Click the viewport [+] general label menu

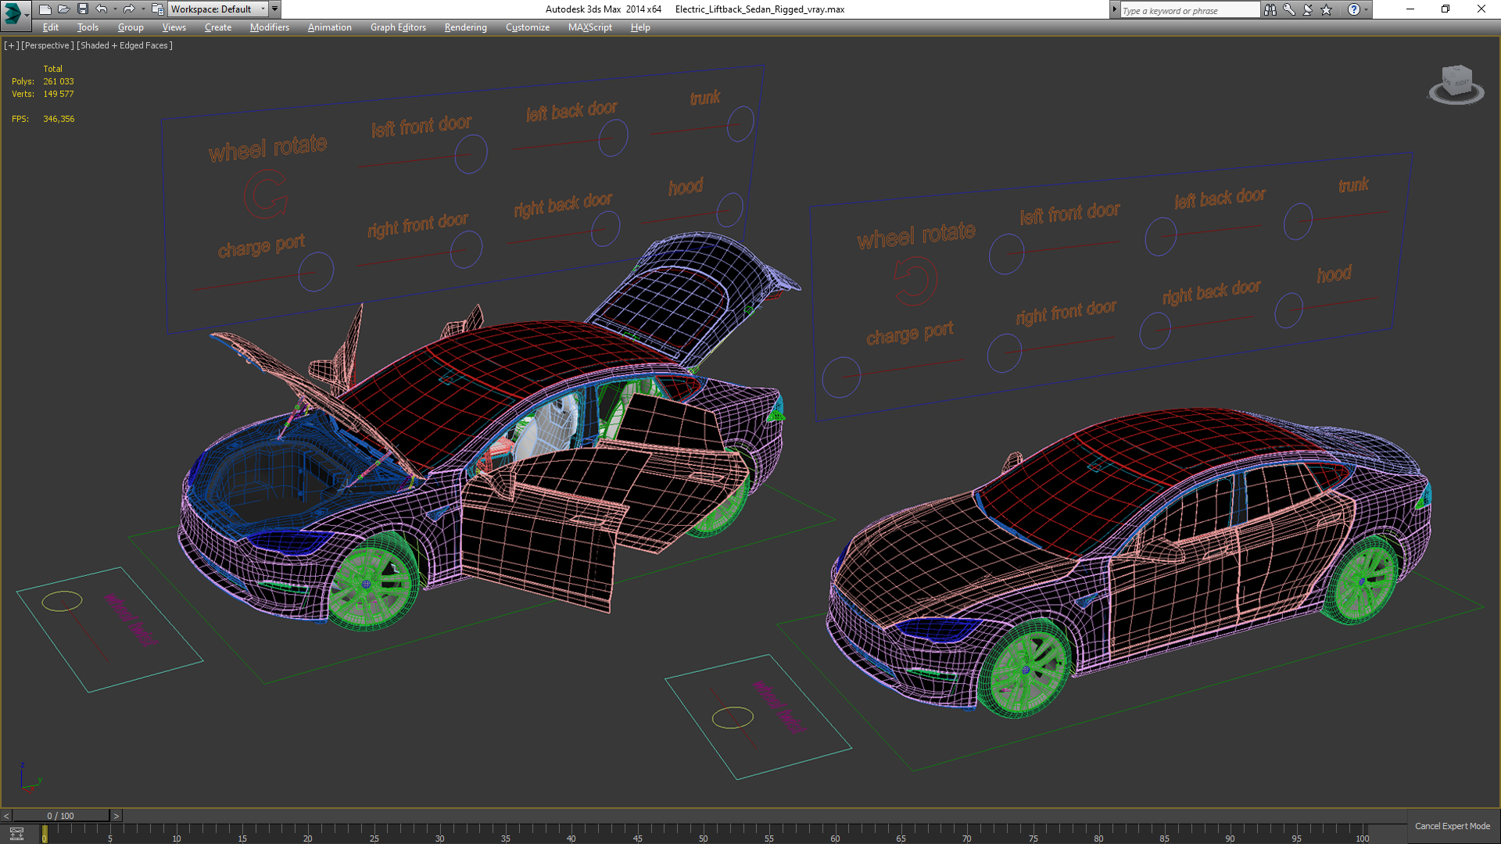(x=11, y=45)
